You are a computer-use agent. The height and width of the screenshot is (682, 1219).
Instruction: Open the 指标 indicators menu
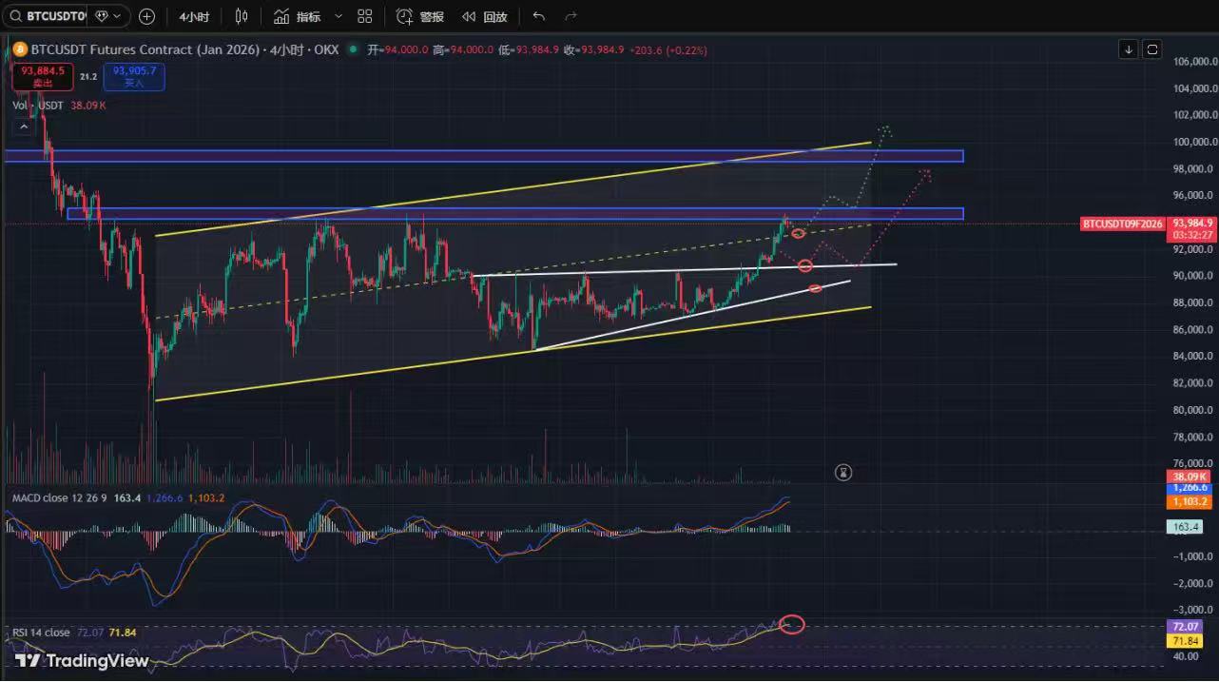click(x=298, y=16)
